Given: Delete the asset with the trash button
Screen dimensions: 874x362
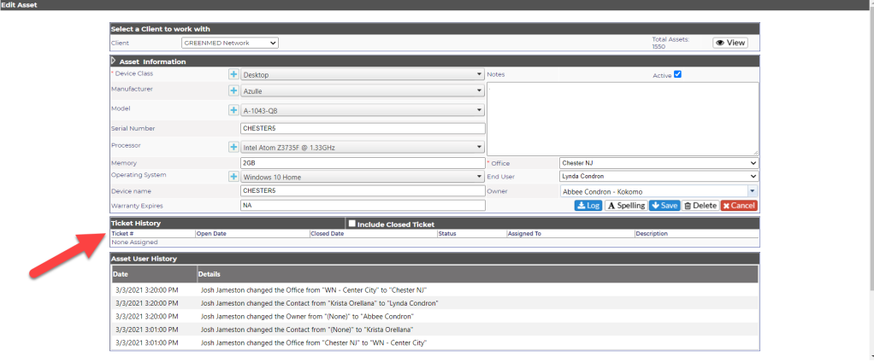Looking at the screenshot, I should tap(700, 206).
